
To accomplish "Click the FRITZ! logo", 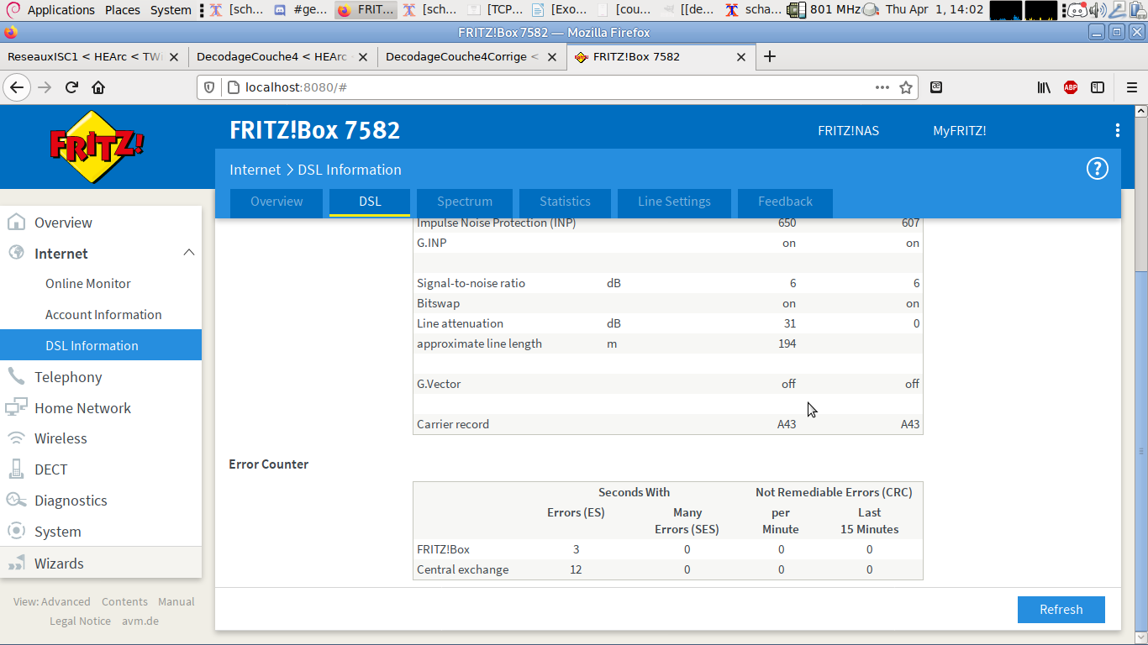I will pos(97,146).
